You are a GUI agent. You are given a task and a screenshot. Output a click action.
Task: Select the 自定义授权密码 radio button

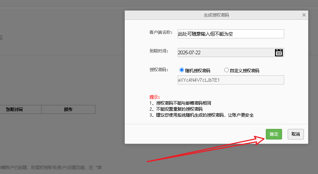226,70
